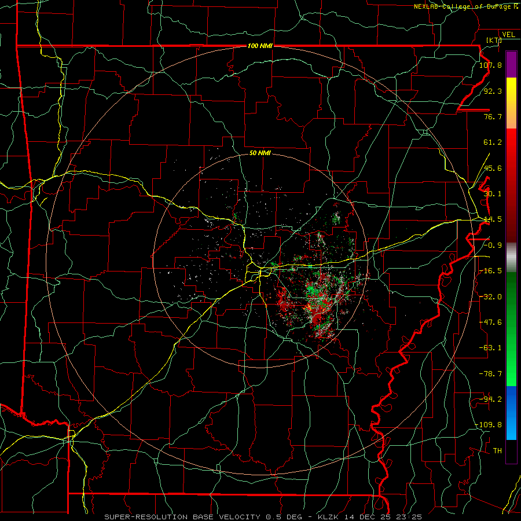The height and width of the screenshot is (521, 521).
Task: Click the 30.1 scale value
Action: coord(493,194)
